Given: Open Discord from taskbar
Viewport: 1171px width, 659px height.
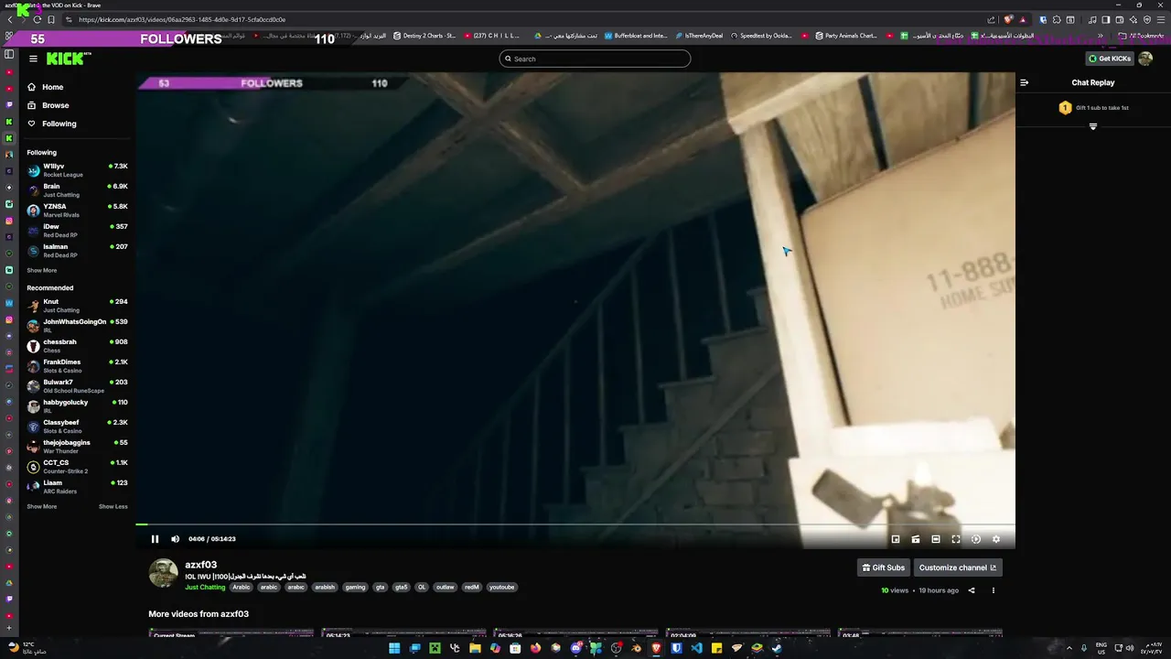Looking at the screenshot, I should (x=575, y=648).
